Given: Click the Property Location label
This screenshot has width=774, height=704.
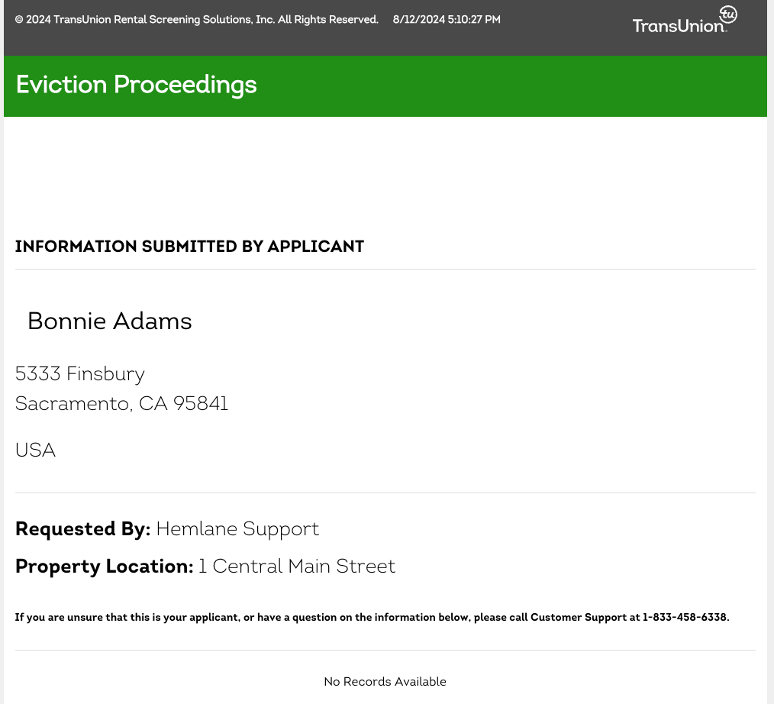Looking at the screenshot, I should (x=104, y=567).
